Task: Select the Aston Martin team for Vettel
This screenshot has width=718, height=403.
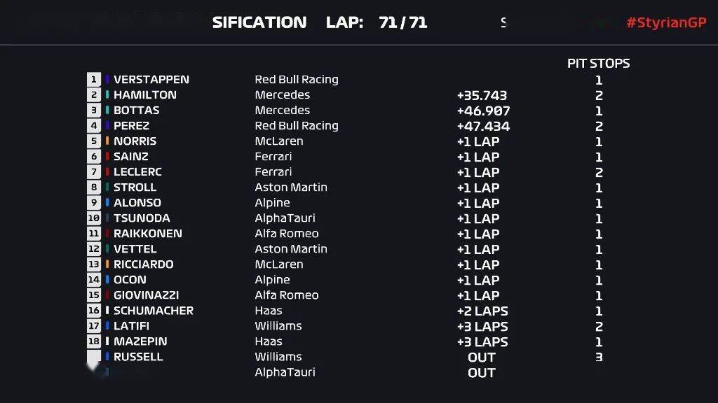Action: 291,249
